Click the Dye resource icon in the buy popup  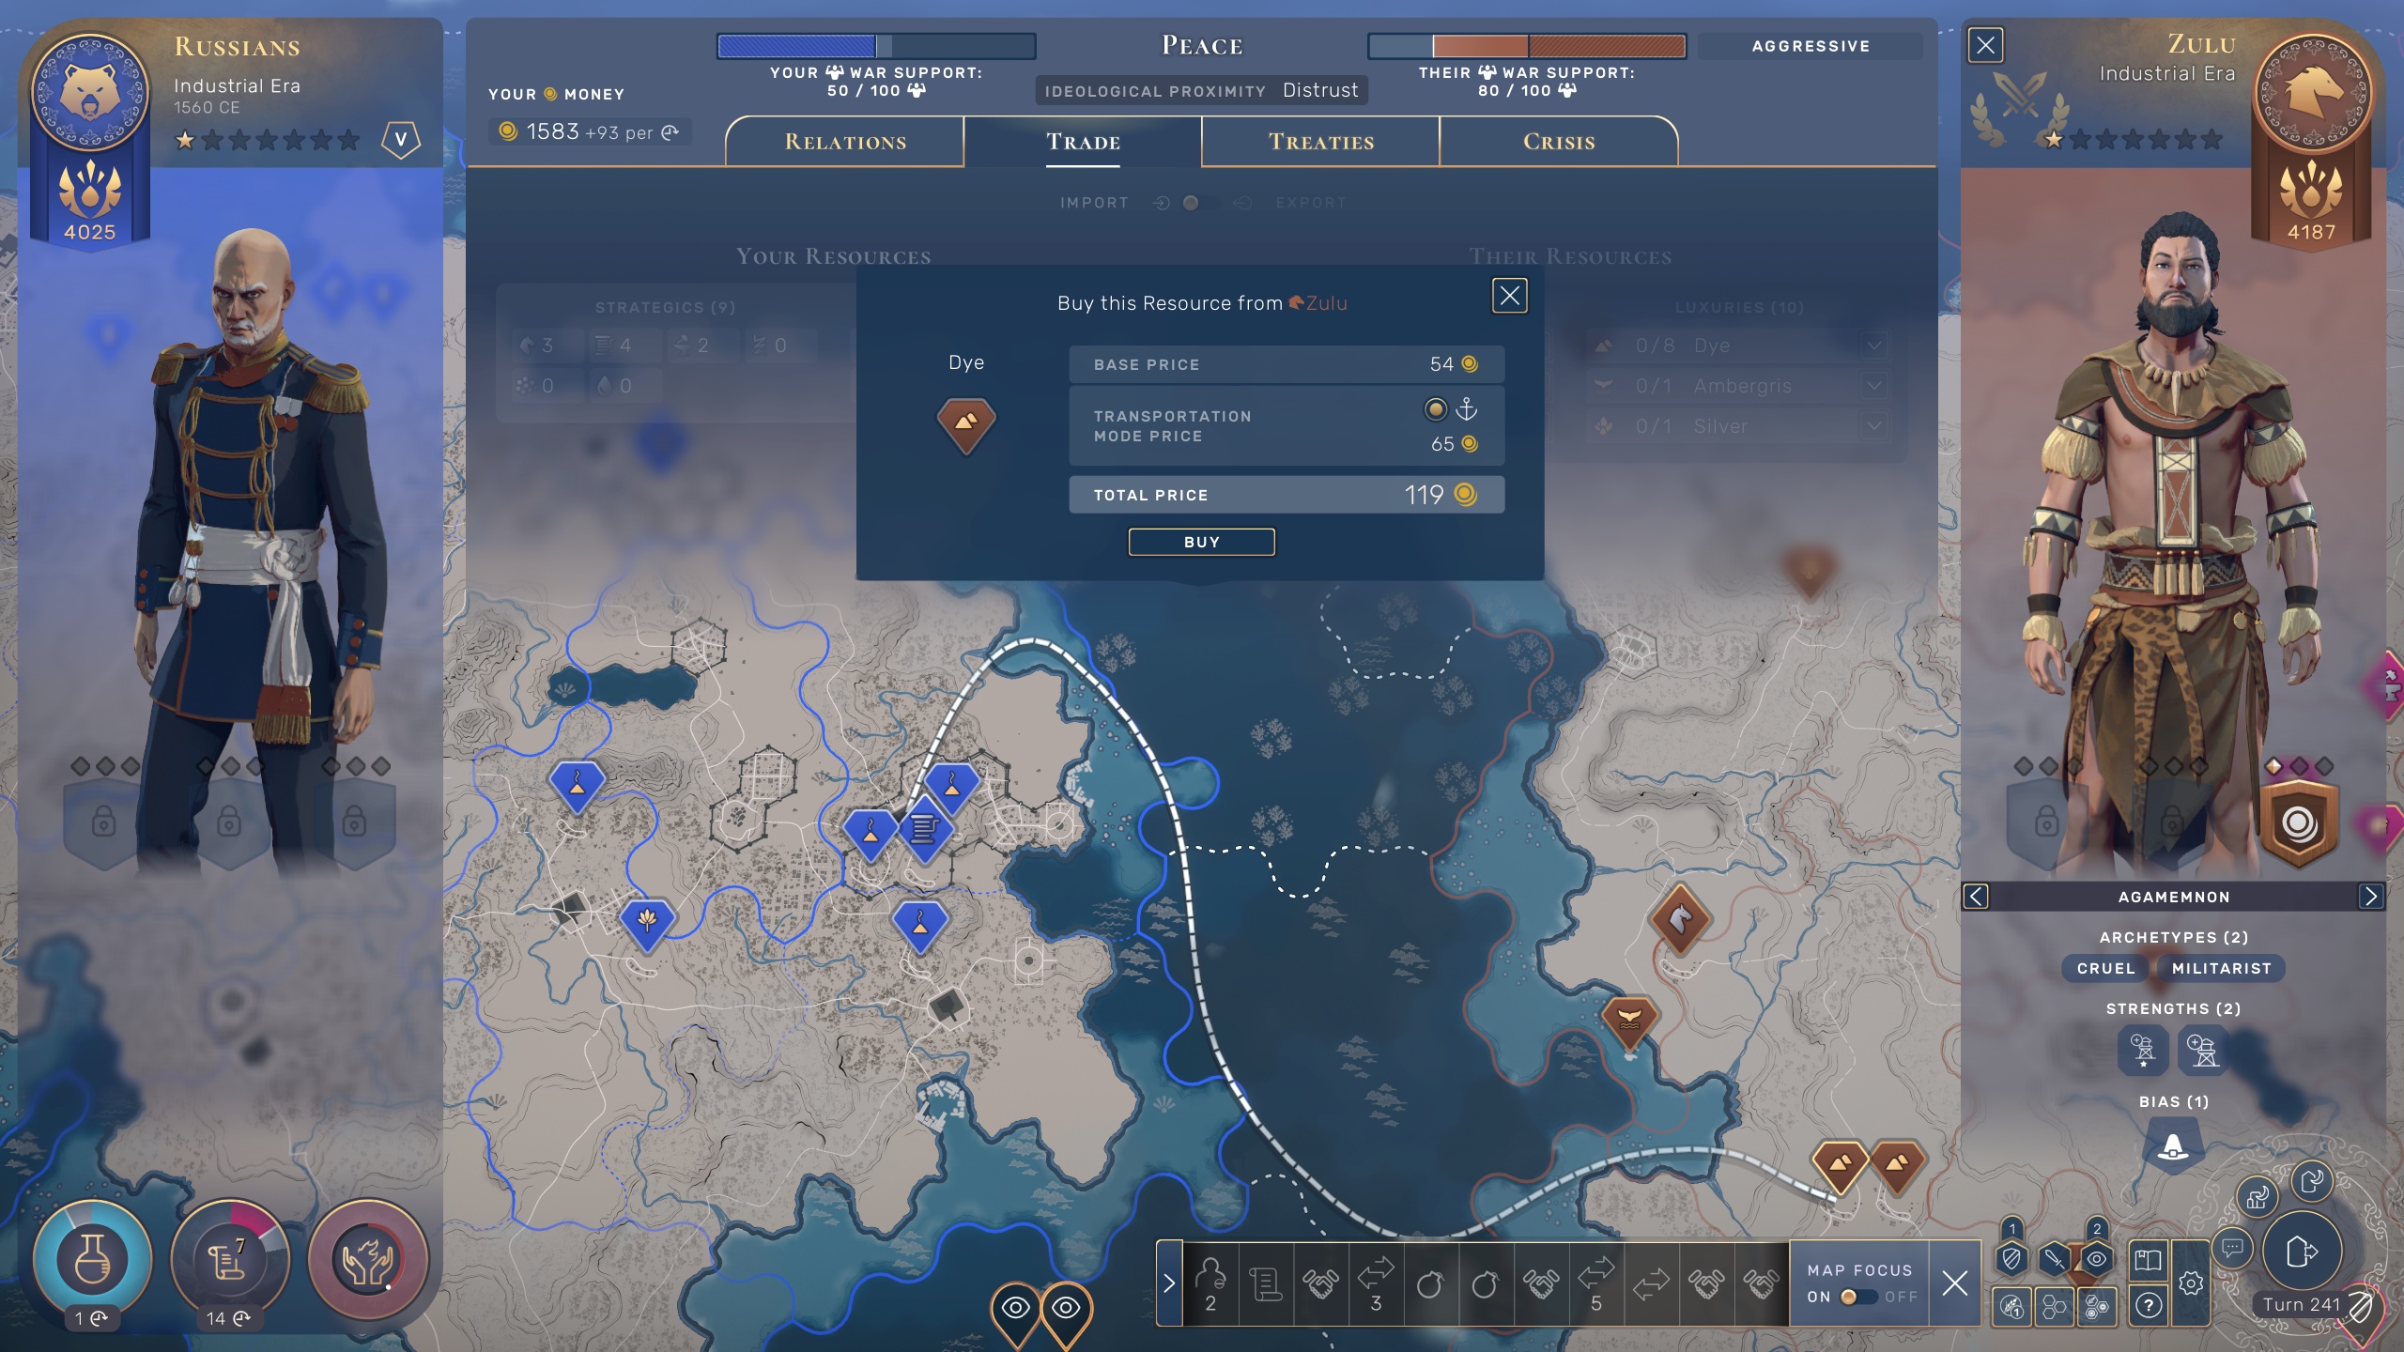pyautogui.click(x=965, y=424)
